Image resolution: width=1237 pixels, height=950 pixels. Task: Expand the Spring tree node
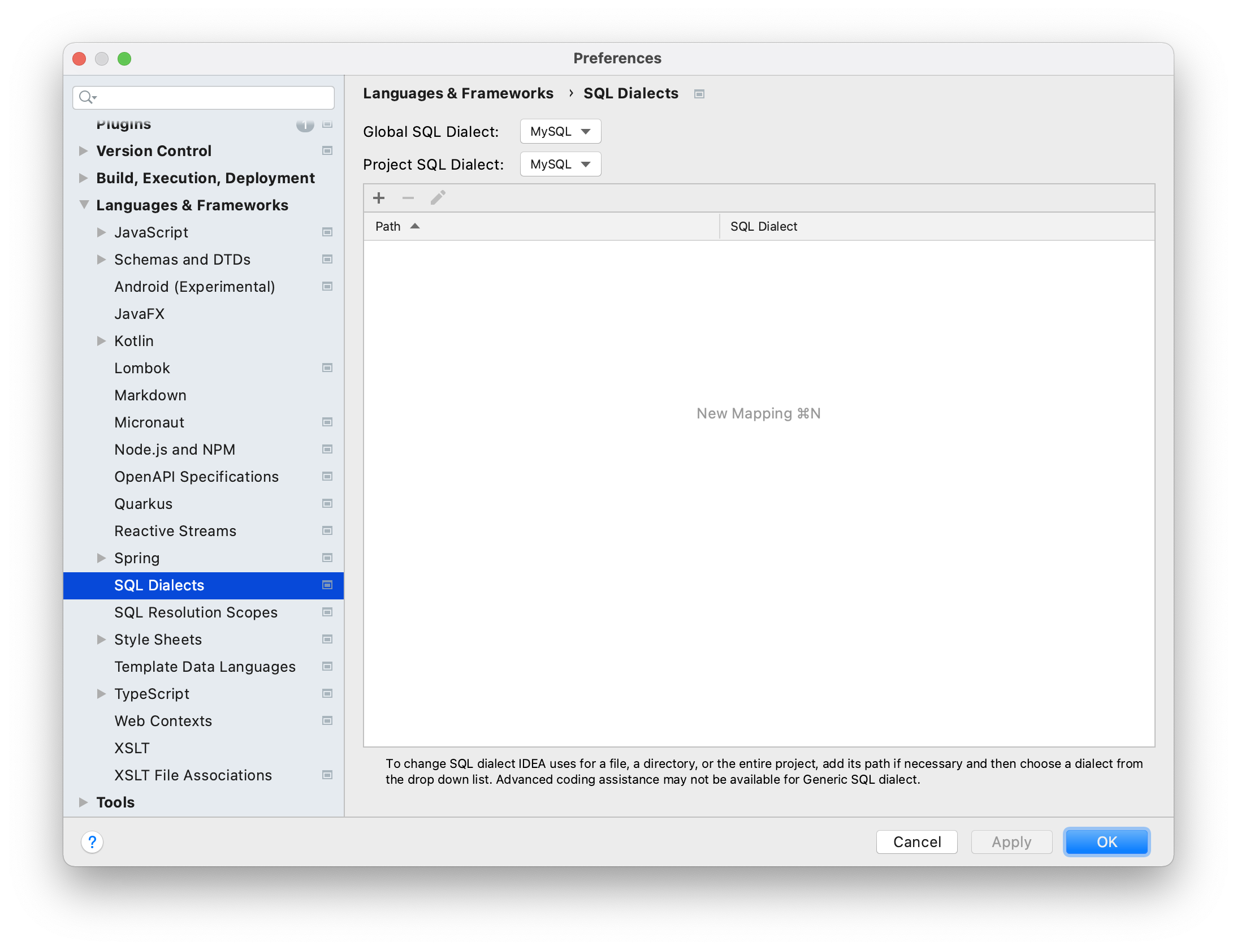102,558
